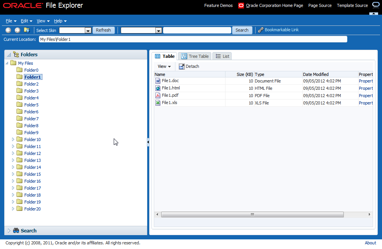Sort by the Date Modified column header
This screenshot has width=382, height=249.
(x=330, y=74)
